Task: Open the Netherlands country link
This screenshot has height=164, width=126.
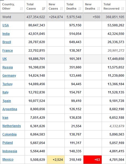Action: point(12,126)
